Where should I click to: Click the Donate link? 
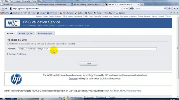(x=73, y=79)
